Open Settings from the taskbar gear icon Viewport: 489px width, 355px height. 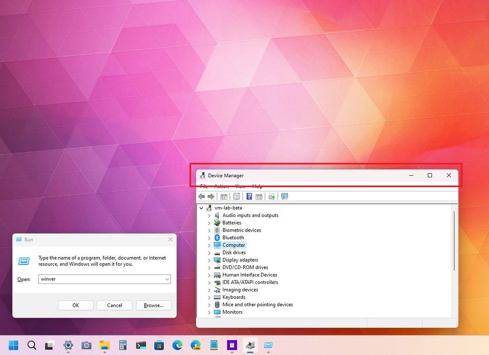point(68,345)
